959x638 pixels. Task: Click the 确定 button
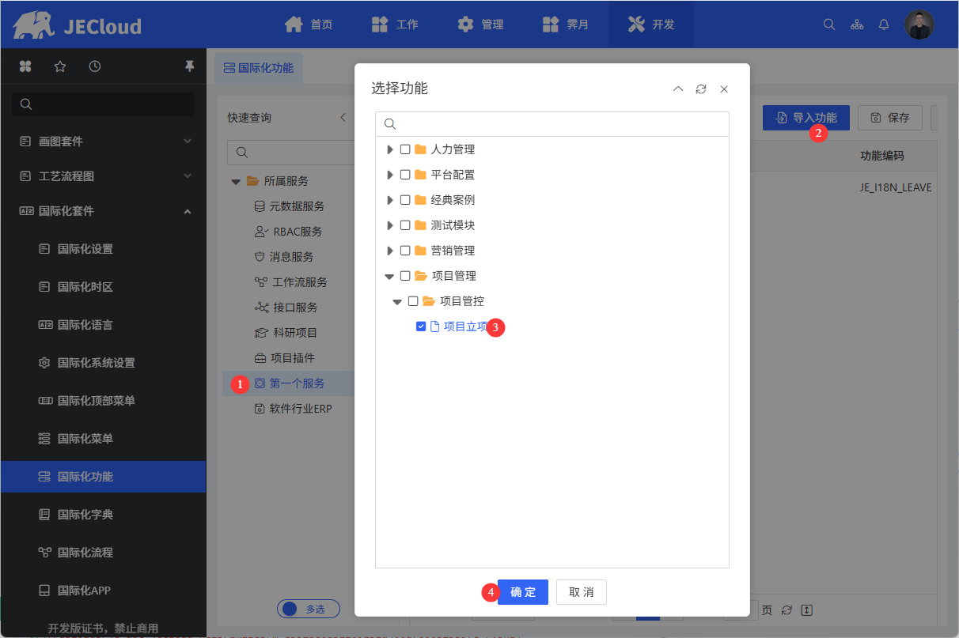(x=522, y=592)
